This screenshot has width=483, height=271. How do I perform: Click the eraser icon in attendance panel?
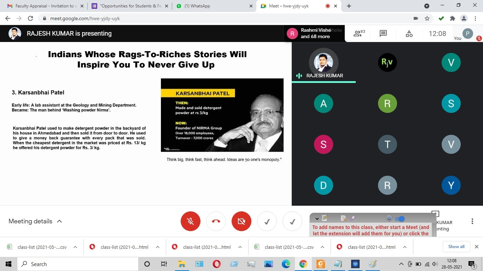[x=352, y=218]
